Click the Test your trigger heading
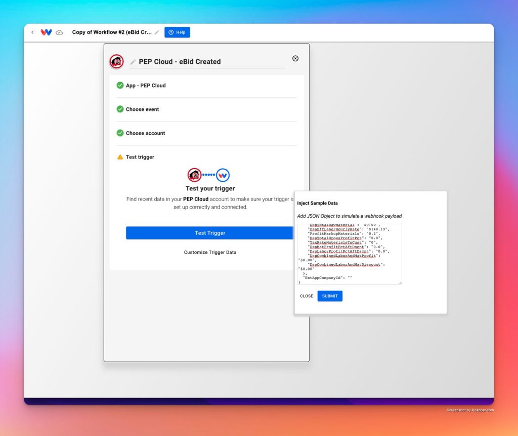Viewport: 518px width, 436px height. 210,188
